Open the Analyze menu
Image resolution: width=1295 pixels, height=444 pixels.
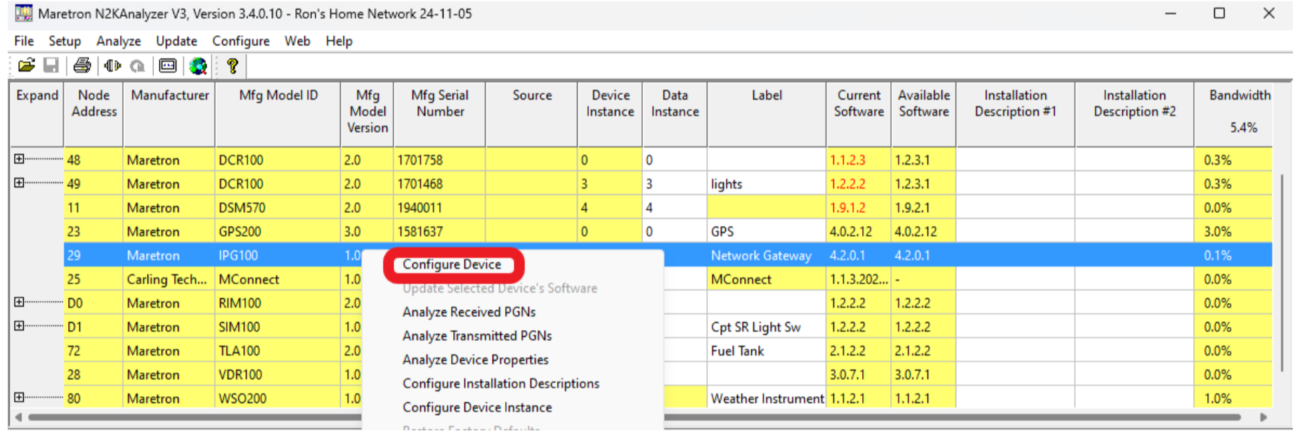119,41
